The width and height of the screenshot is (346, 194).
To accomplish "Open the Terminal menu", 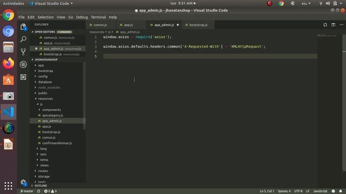I will tap(98, 17).
